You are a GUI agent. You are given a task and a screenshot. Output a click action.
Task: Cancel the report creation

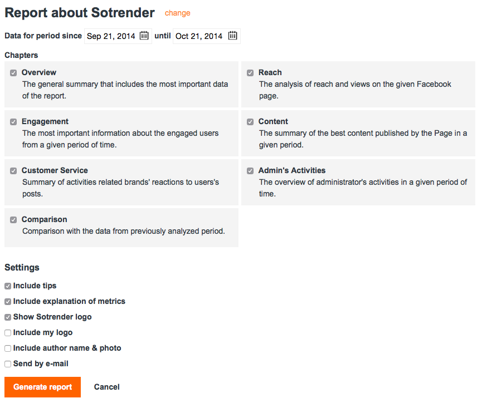(x=107, y=387)
